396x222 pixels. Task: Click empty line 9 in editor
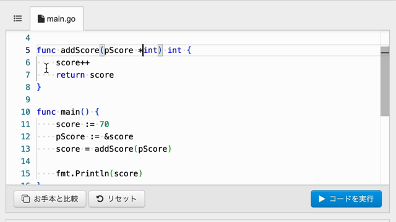pos(209,100)
